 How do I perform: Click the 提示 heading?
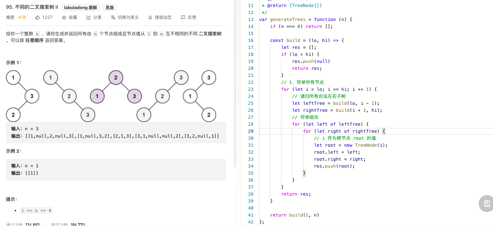[12, 199]
